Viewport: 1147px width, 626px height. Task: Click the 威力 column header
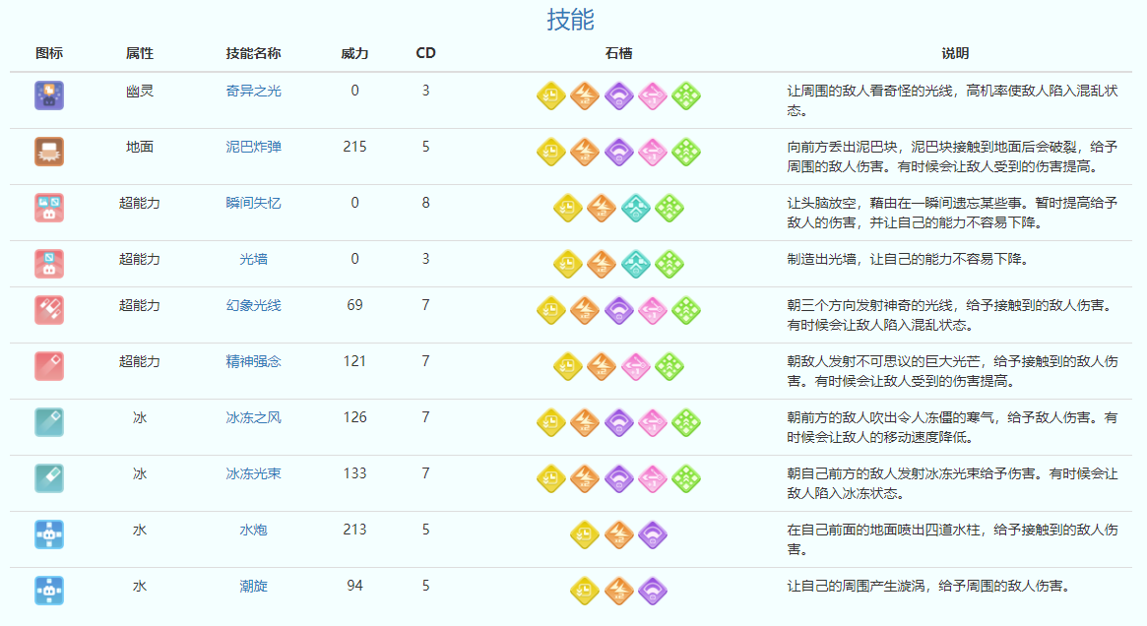click(354, 53)
